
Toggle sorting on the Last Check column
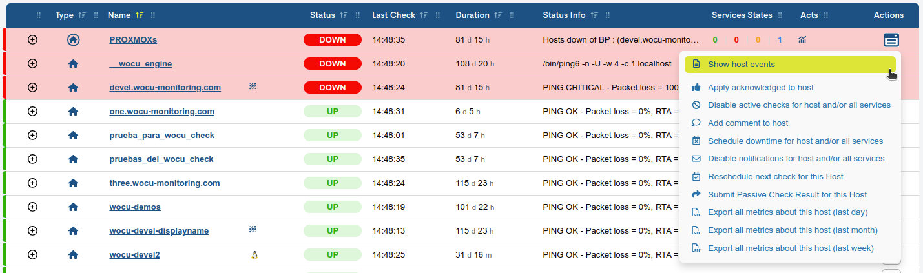423,15
